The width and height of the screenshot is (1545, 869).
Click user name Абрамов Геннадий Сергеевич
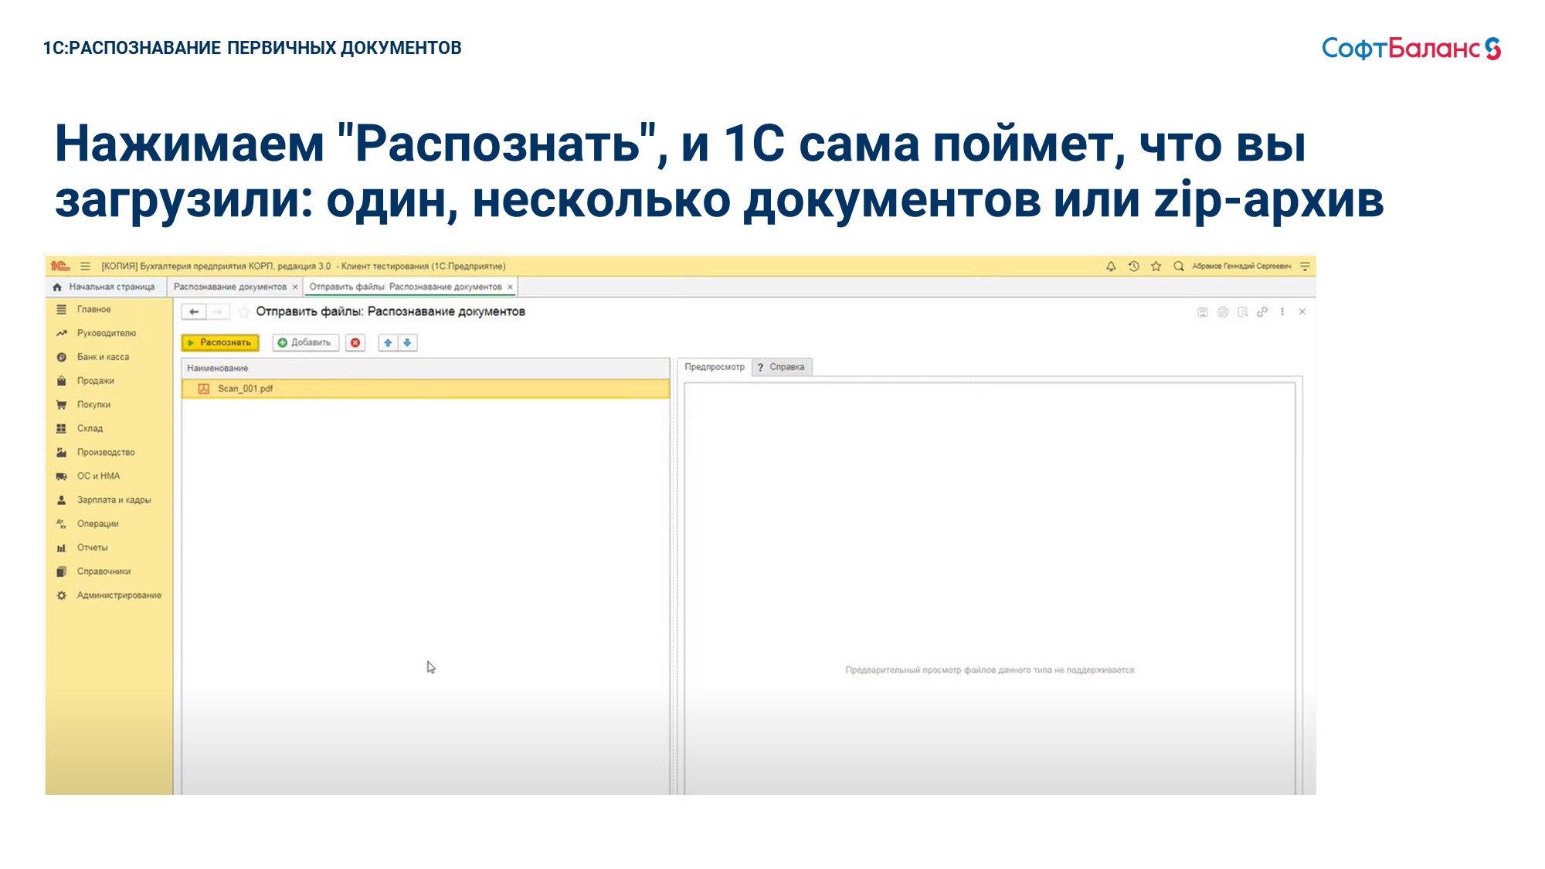[x=1241, y=266]
